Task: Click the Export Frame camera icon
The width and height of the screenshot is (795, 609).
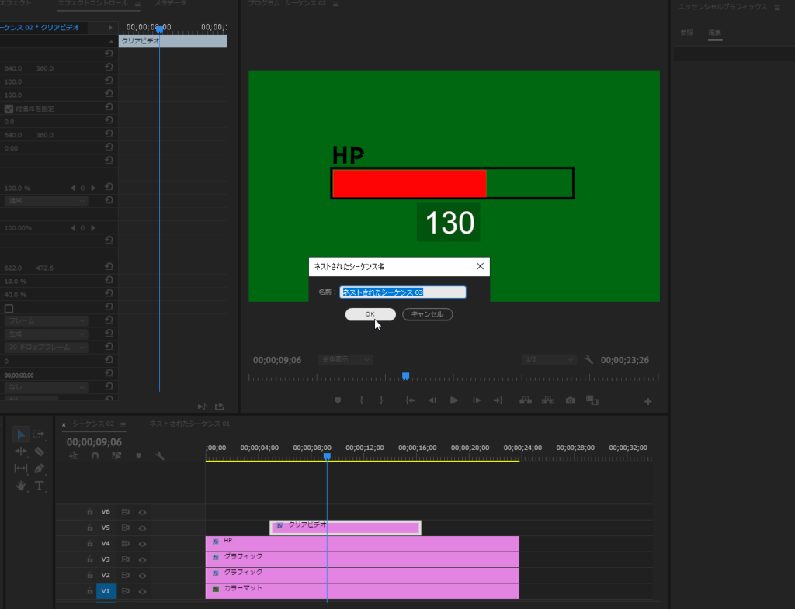Action: point(571,401)
